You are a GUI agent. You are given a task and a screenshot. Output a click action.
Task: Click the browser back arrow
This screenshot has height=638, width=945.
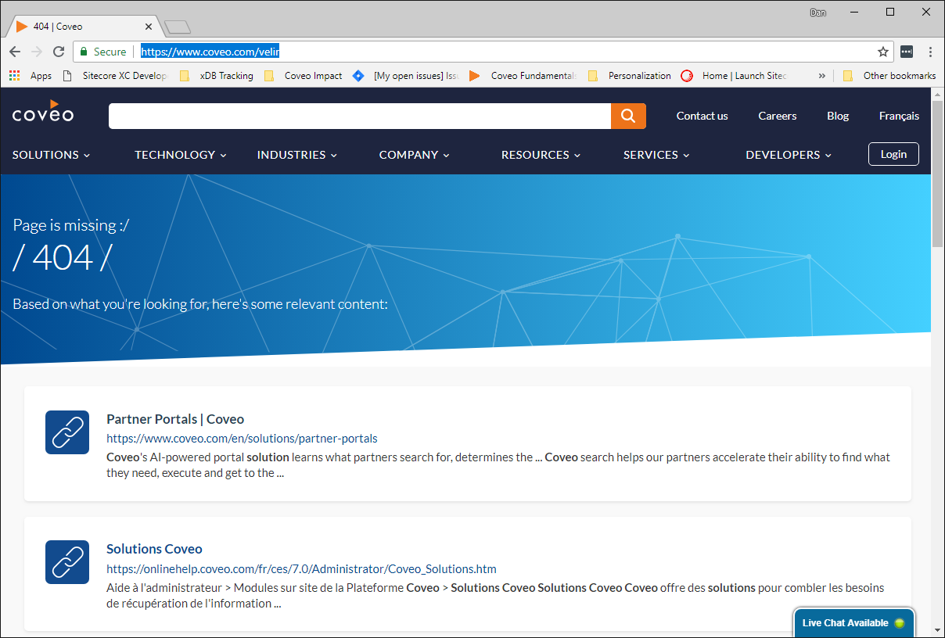coord(15,52)
